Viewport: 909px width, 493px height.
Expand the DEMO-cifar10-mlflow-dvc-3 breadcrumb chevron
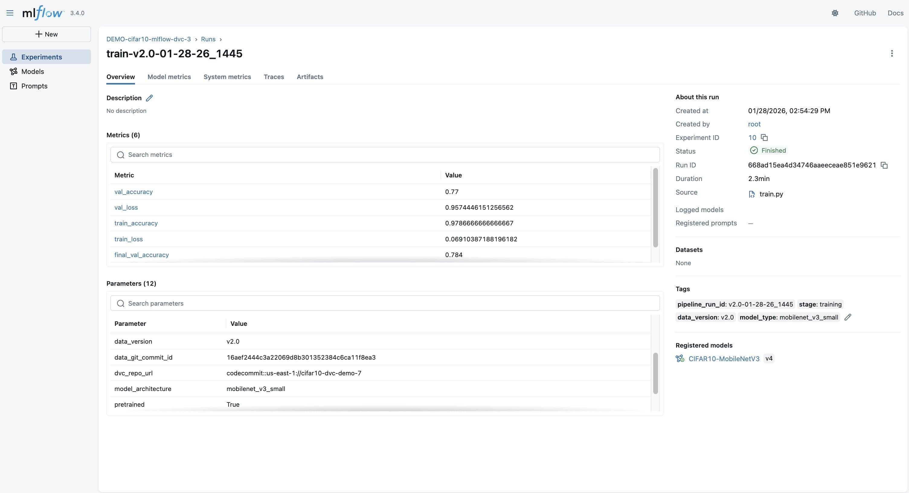196,39
